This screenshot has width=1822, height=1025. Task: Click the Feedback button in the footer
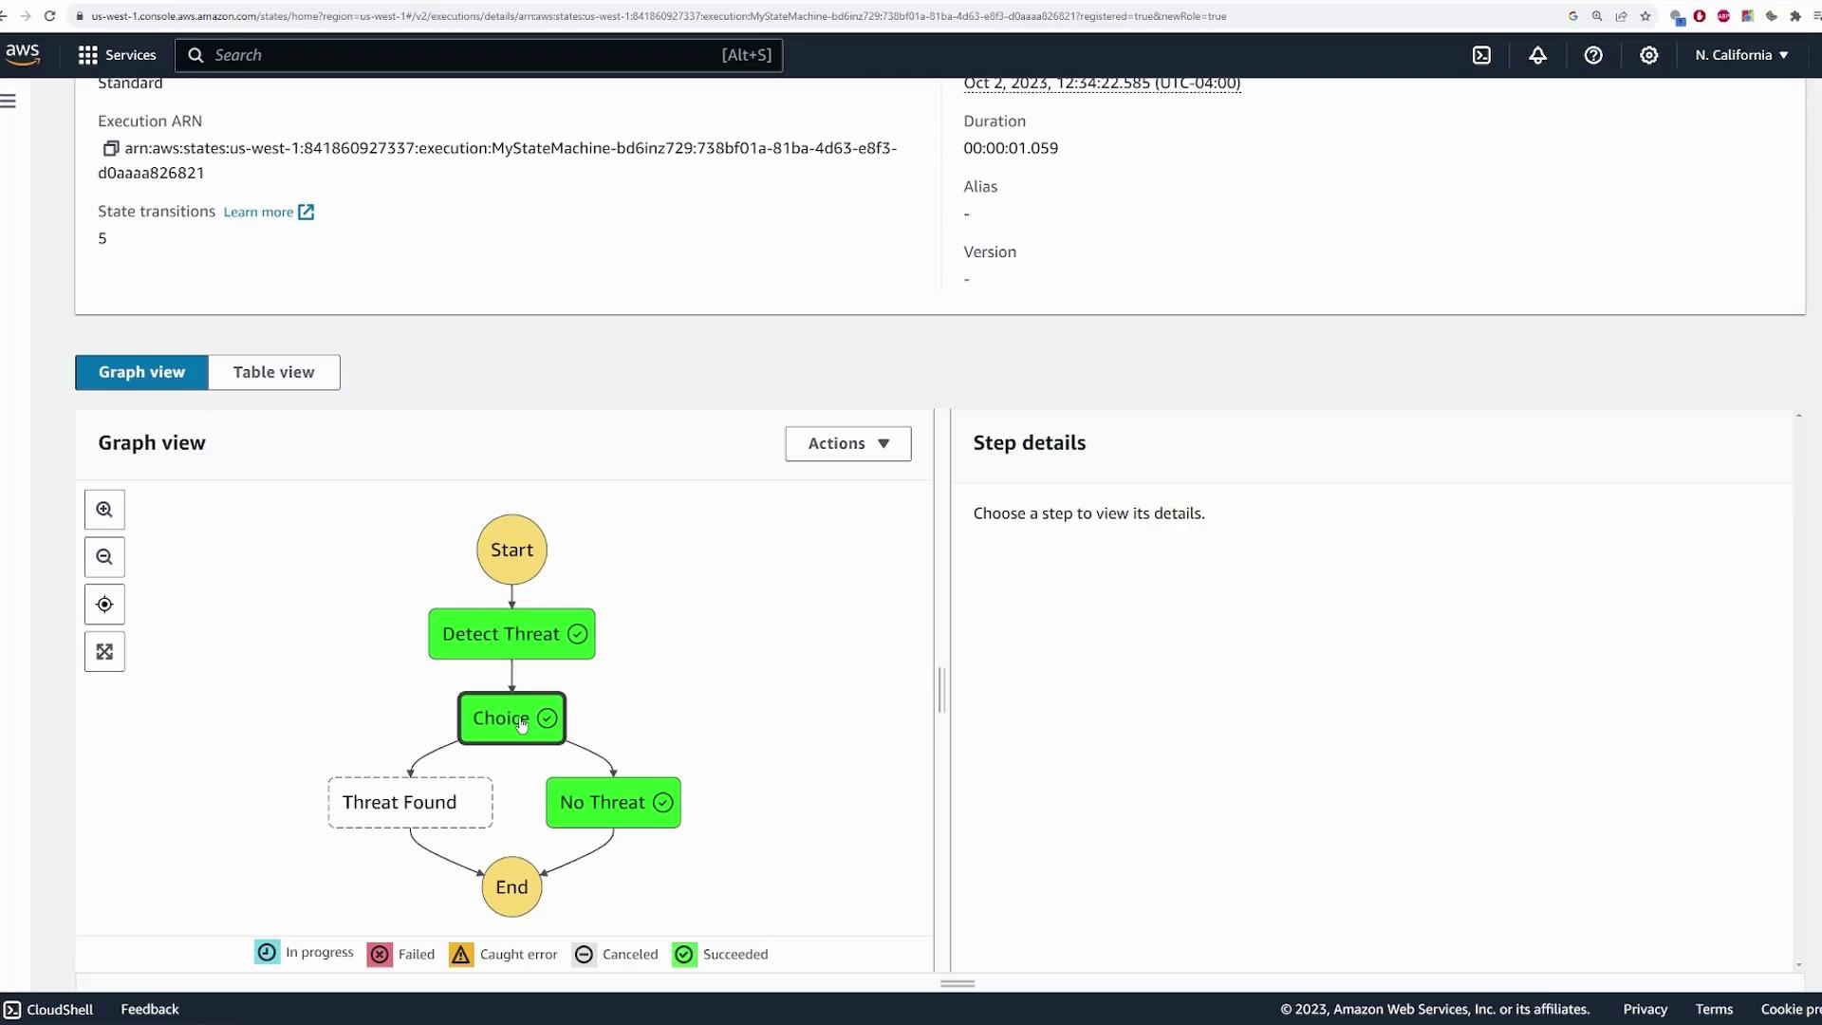click(150, 1009)
